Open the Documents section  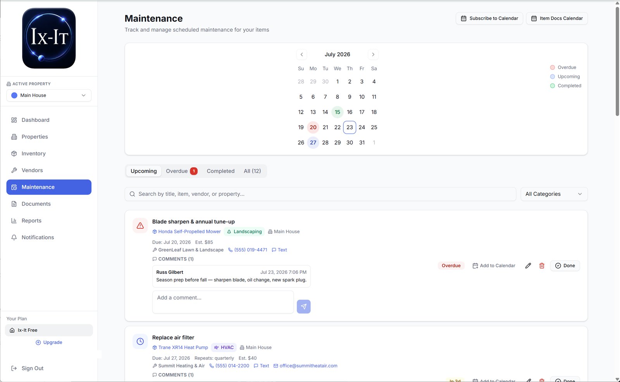click(49, 204)
